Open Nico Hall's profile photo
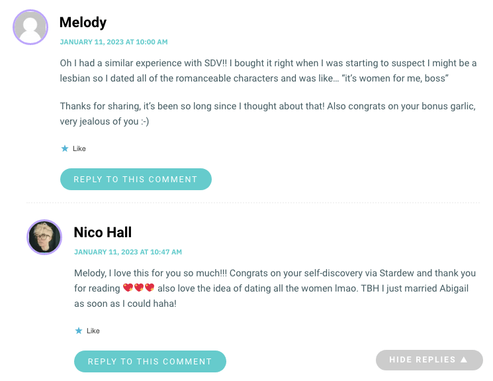Image resolution: width=493 pixels, height=381 pixels. click(x=44, y=237)
